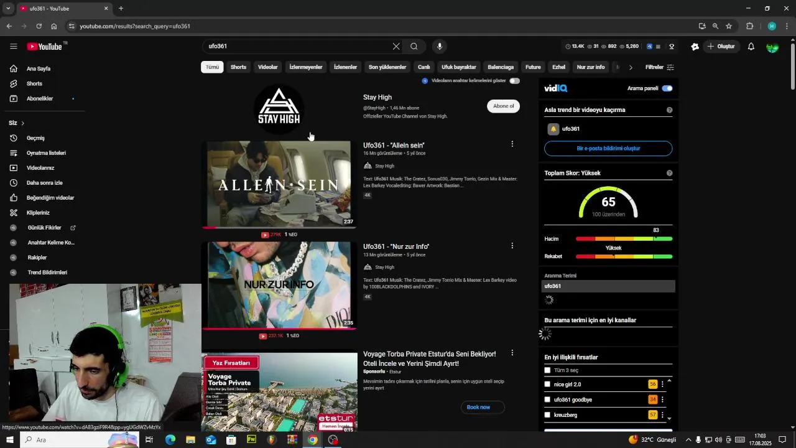796x448 pixels.
Task: Clear the ufo361 search text
Action: (x=396, y=47)
